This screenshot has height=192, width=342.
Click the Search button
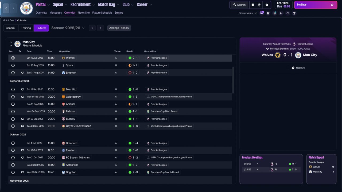coord(239,5)
